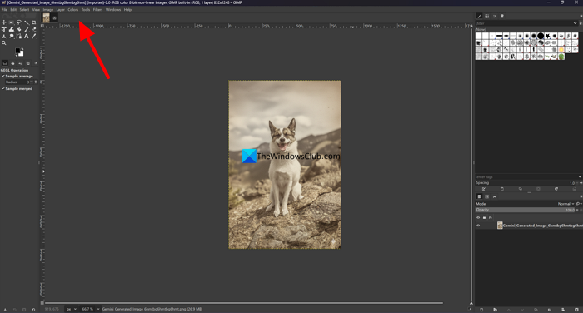Select the Color Picker tool
This screenshot has height=313, width=583.
(34, 36)
